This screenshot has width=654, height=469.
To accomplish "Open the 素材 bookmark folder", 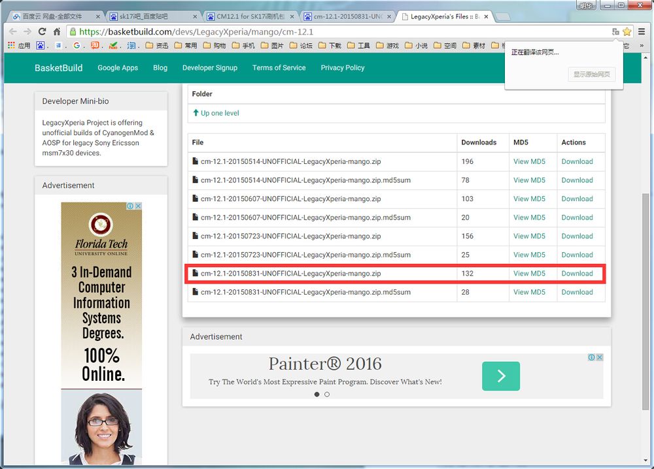I will tap(473, 46).
